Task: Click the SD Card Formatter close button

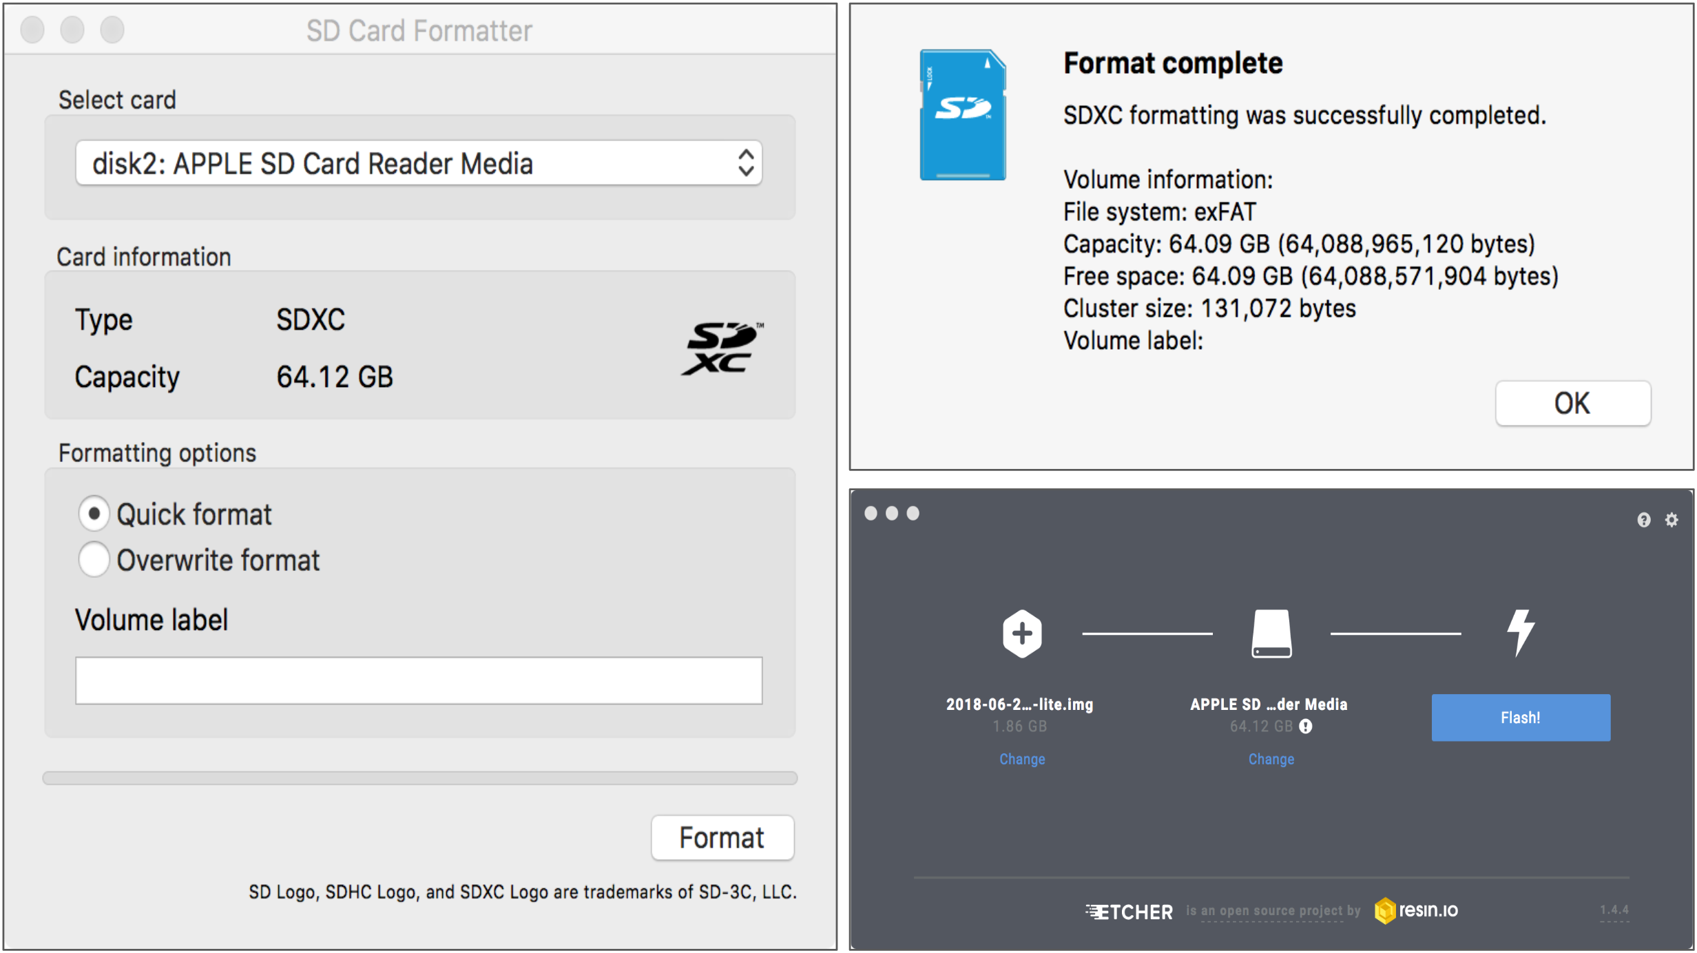Action: tap(32, 30)
